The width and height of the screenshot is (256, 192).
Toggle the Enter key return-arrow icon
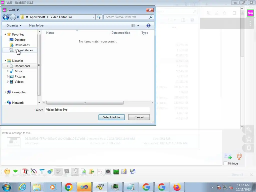(75, 171)
